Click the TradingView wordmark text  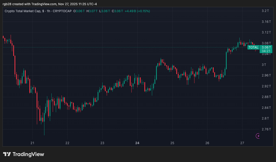point(28,154)
